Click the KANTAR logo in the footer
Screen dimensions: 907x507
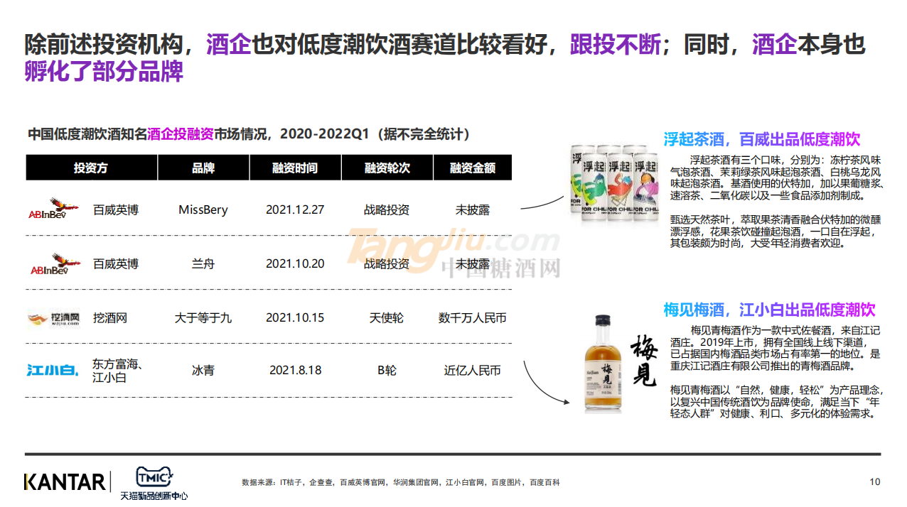pyautogui.click(x=65, y=481)
